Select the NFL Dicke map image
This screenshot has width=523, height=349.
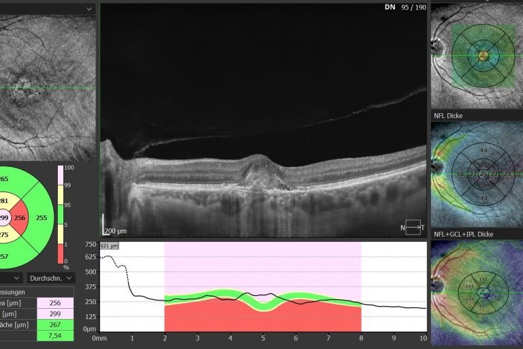pyautogui.click(x=477, y=174)
